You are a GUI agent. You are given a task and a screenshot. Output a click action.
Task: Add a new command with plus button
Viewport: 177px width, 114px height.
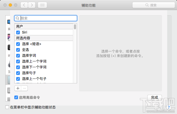tap(18, 88)
